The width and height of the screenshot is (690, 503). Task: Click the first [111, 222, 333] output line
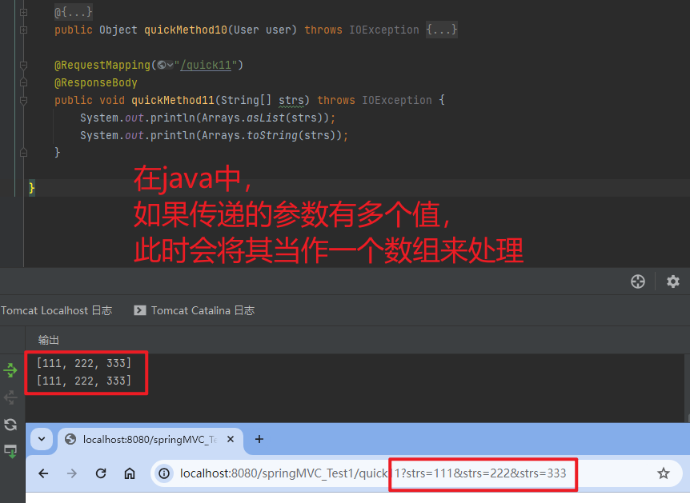click(84, 363)
